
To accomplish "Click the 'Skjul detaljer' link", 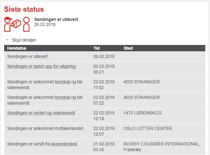I will tap(24, 40).
